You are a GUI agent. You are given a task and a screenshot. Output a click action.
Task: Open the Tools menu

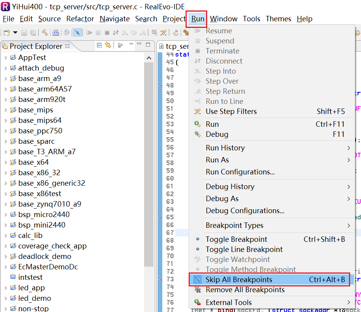(251, 19)
